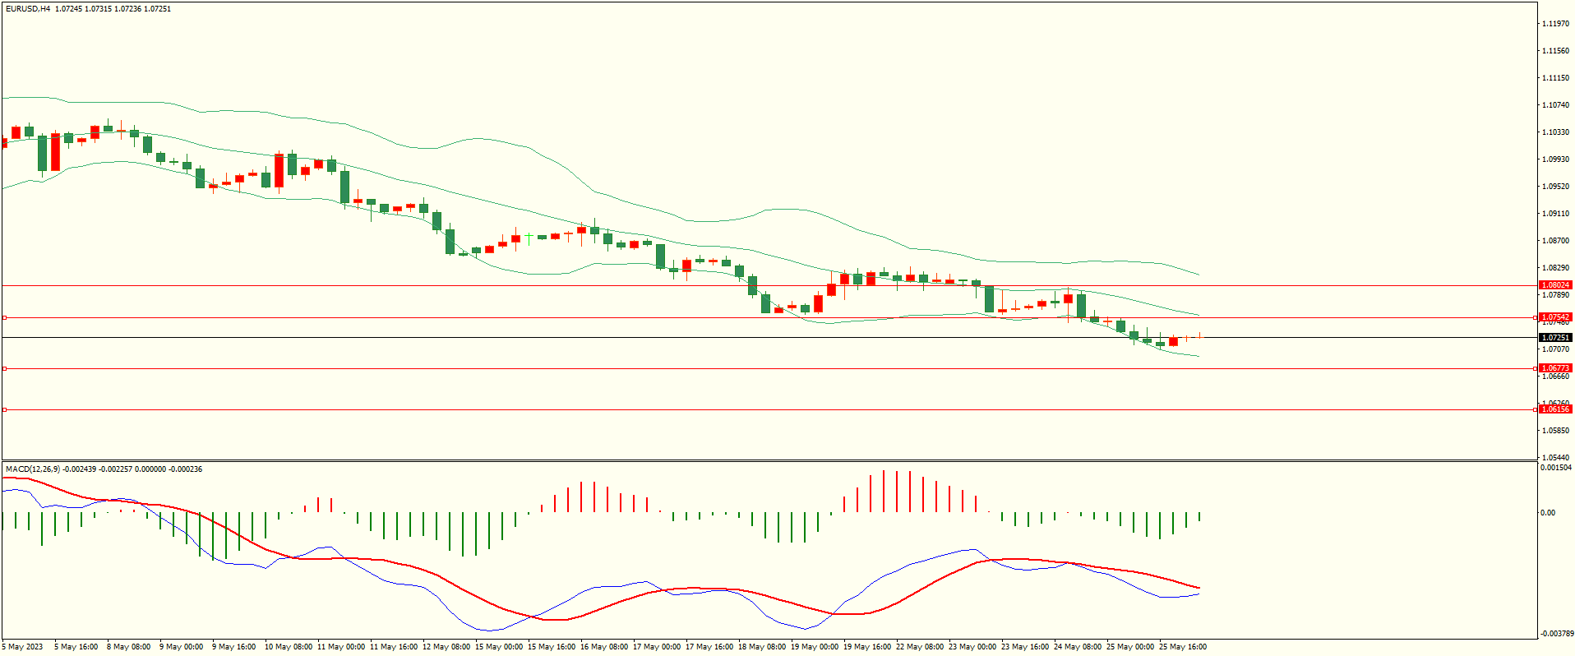Screen dimensions: 1575x656
Task: Click the 1.05850 price scale label
Action: pyautogui.click(x=1555, y=431)
